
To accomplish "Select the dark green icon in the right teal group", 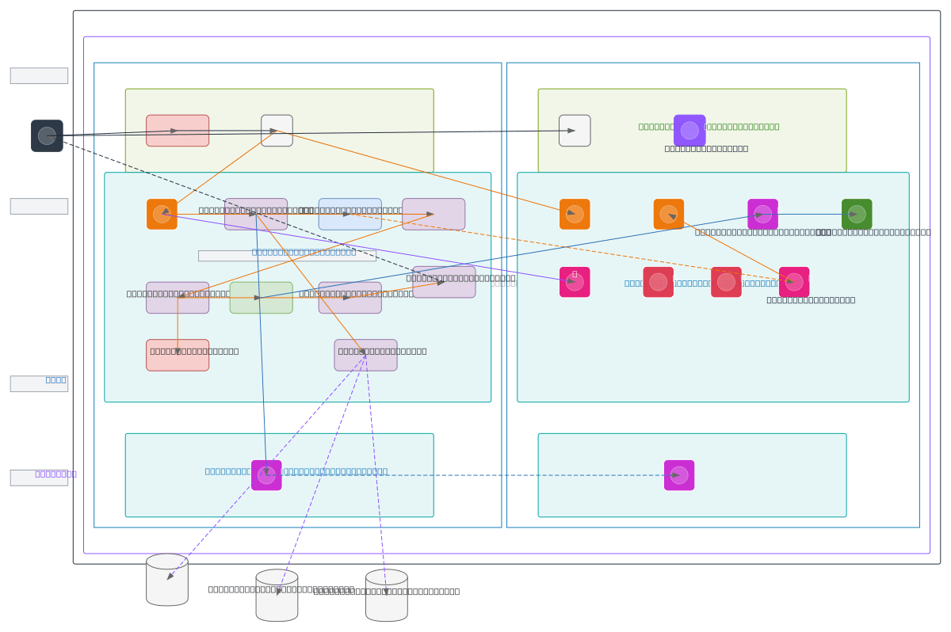I will point(857,214).
